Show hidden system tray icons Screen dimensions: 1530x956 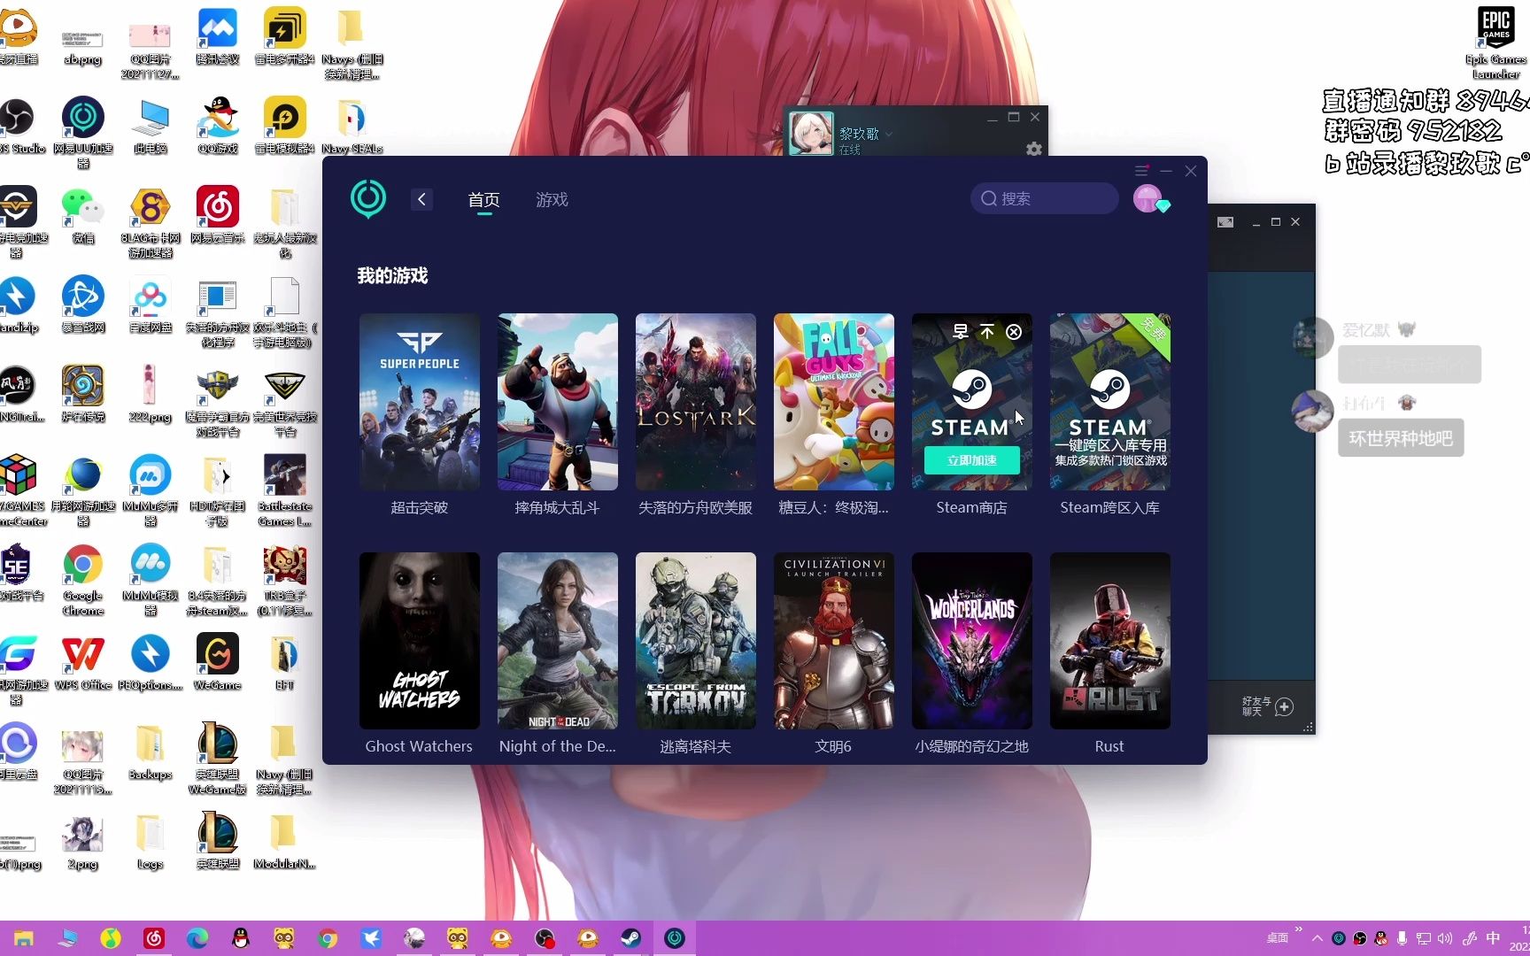tap(1317, 938)
